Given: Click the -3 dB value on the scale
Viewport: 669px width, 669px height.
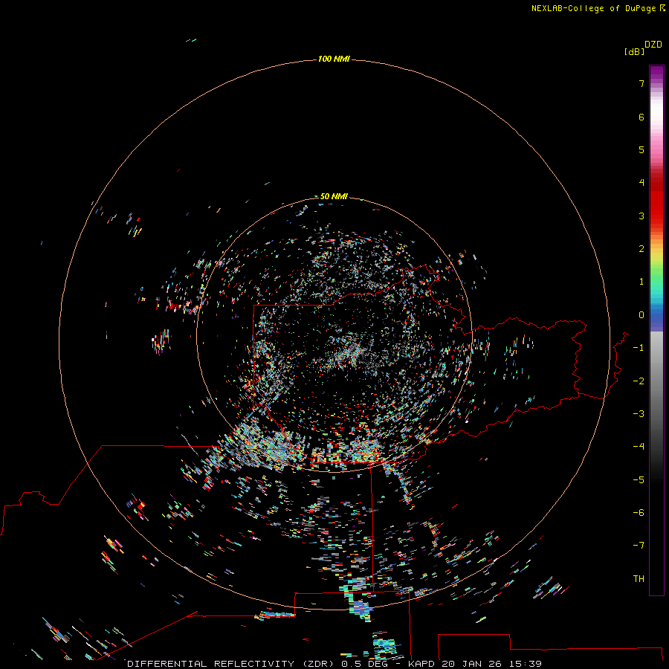Looking at the screenshot, I should [639, 414].
